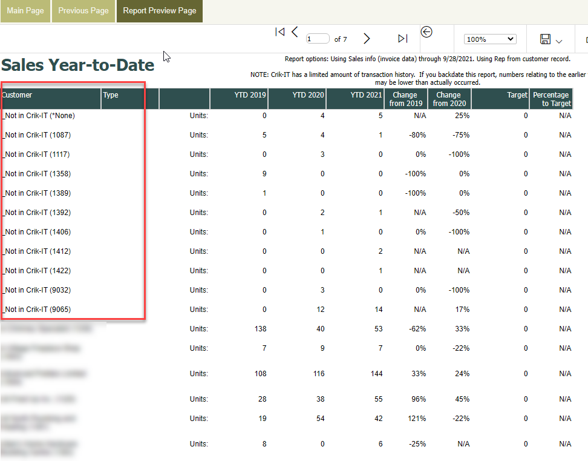Go to the first report page
Image resolution: width=588 pixels, height=461 pixels.
click(x=279, y=32)
